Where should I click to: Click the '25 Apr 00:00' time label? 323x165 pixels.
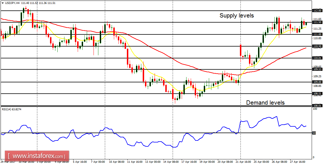pos(262,162)
